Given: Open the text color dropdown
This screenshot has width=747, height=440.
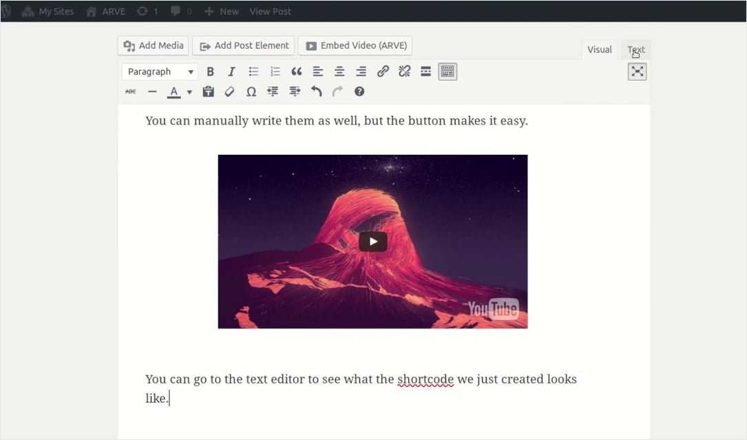Looking at the screenshot, I should pyautogui.click(x=189, y=91).
